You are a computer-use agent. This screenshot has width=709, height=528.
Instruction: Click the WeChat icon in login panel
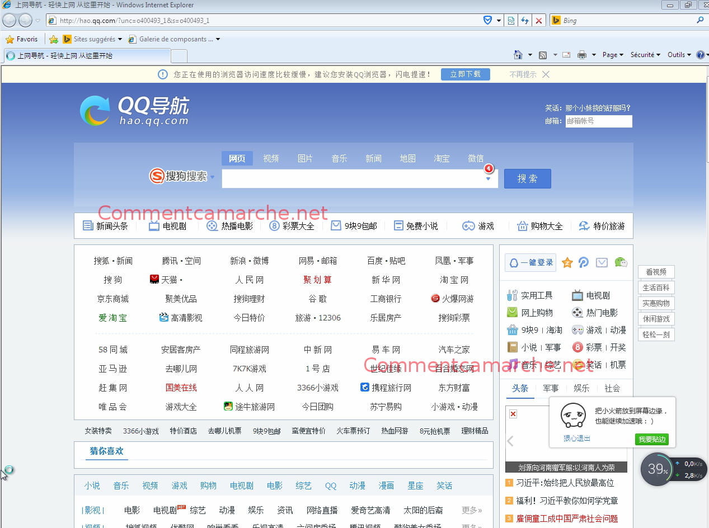621,262
